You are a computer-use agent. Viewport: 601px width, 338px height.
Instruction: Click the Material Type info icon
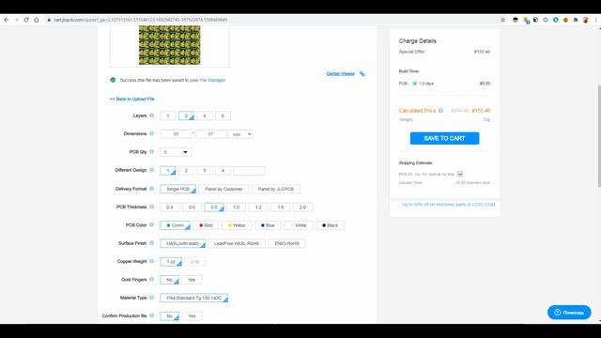tap(152, 298)
